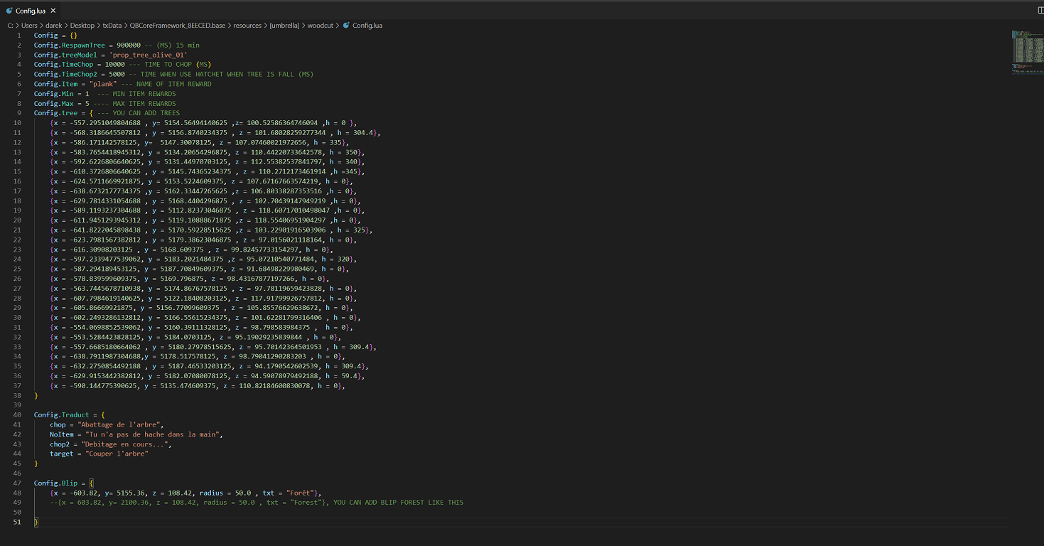Select the '[umbrella]' breadcrumb segment
This screenshot has height=546, width=1044.
[284, 25]
